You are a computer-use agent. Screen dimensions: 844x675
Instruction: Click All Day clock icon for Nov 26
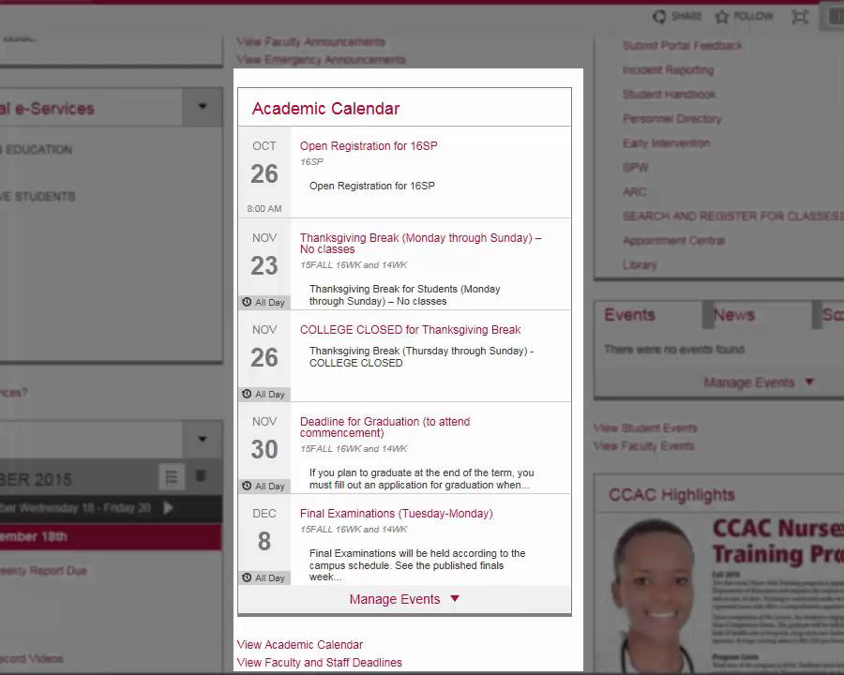247,394
